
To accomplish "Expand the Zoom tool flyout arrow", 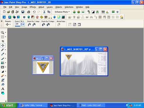I will pos(6,32).
